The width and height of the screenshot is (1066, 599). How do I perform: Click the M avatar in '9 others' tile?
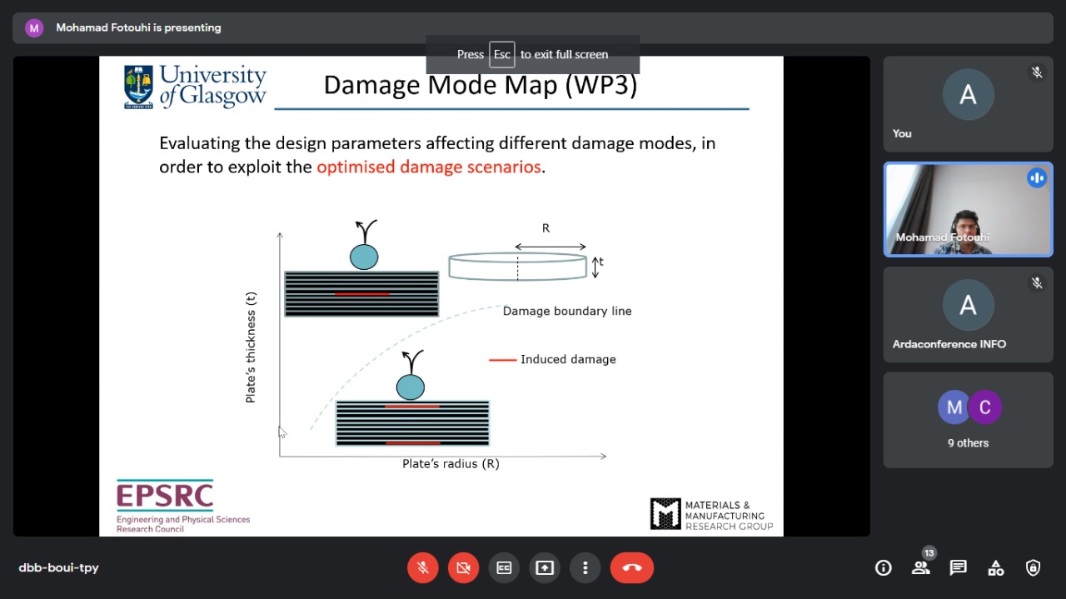point(954,407)
